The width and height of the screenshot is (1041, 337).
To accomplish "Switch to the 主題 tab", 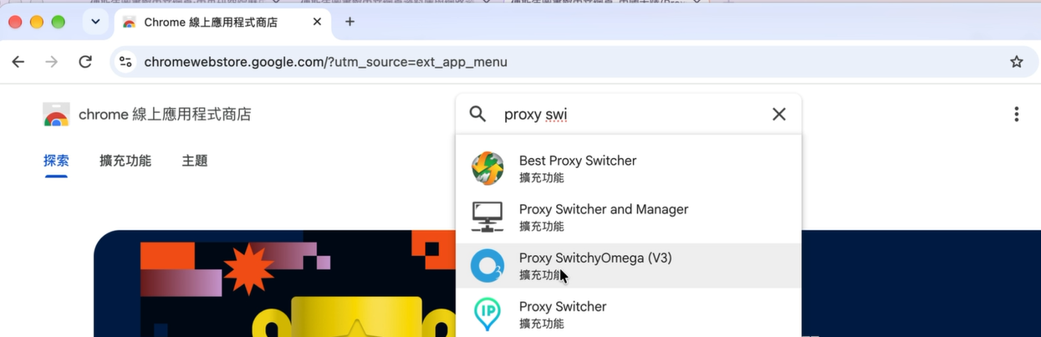I will pyautogui.click(x=195, y=161).
